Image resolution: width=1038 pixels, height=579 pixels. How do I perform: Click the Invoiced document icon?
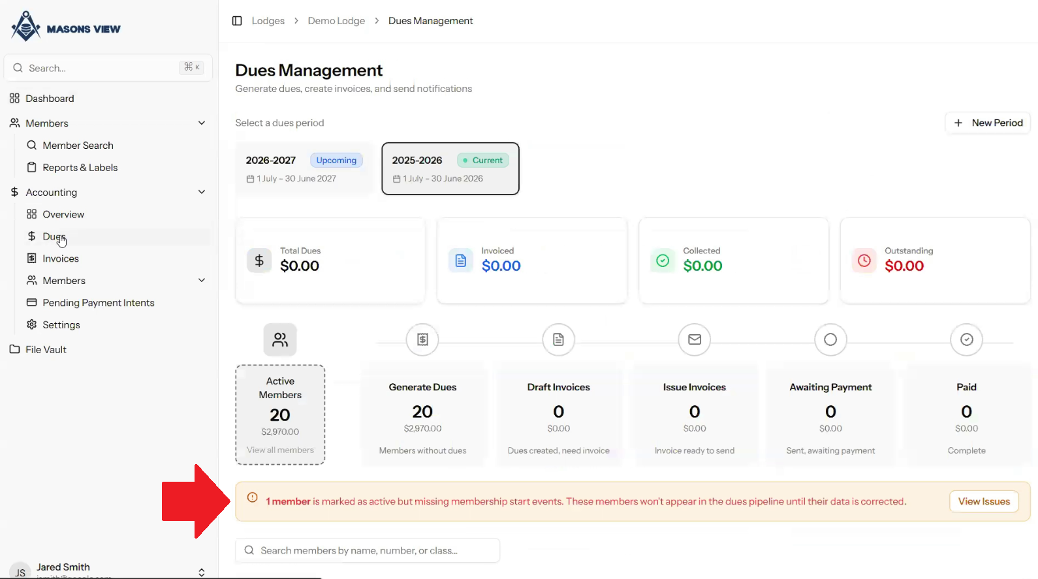pyautogui.click(x=461, y=260)
